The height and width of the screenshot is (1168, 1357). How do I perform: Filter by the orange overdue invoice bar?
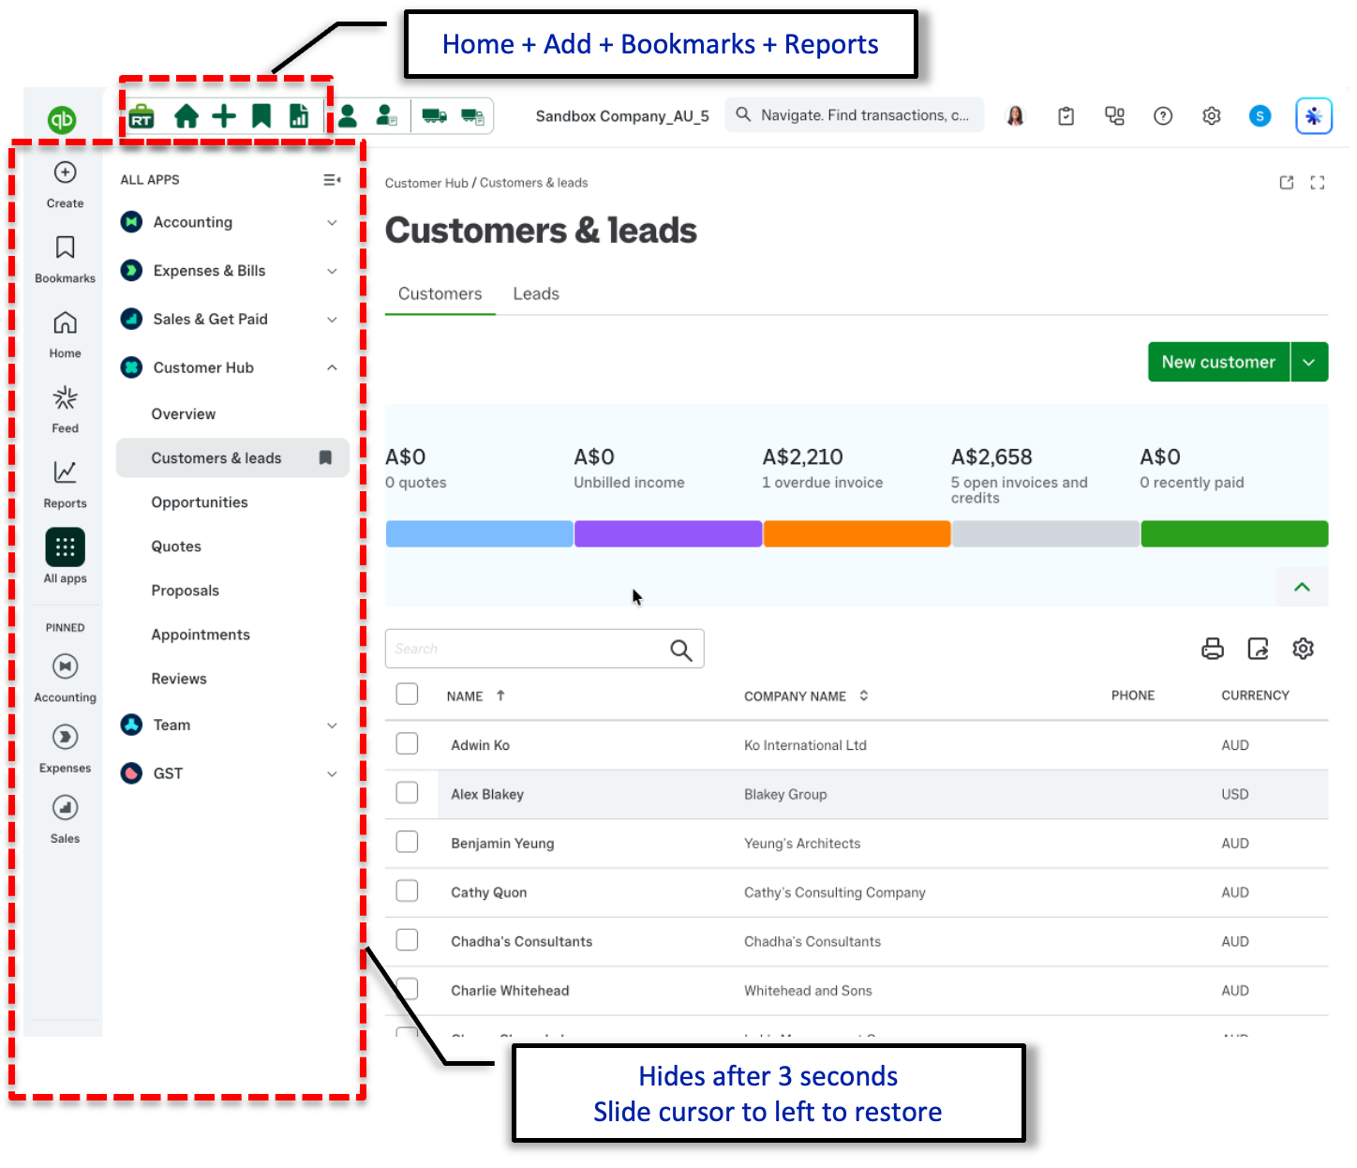point(857,533)
